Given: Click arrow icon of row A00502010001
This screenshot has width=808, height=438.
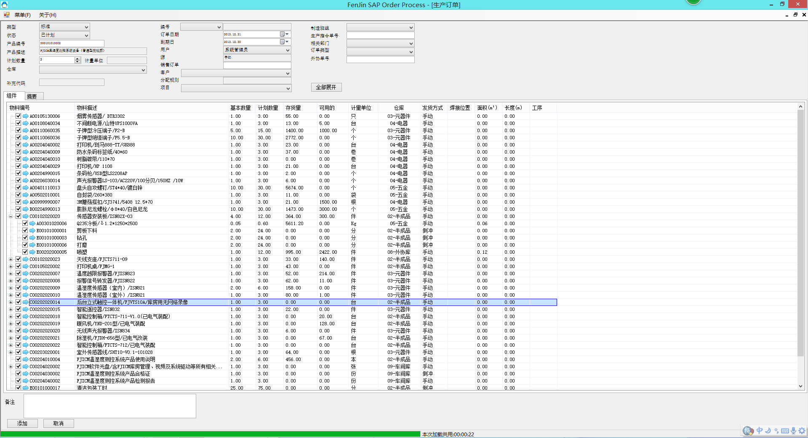Looking at the screenshot, I should tap(26, 195).
